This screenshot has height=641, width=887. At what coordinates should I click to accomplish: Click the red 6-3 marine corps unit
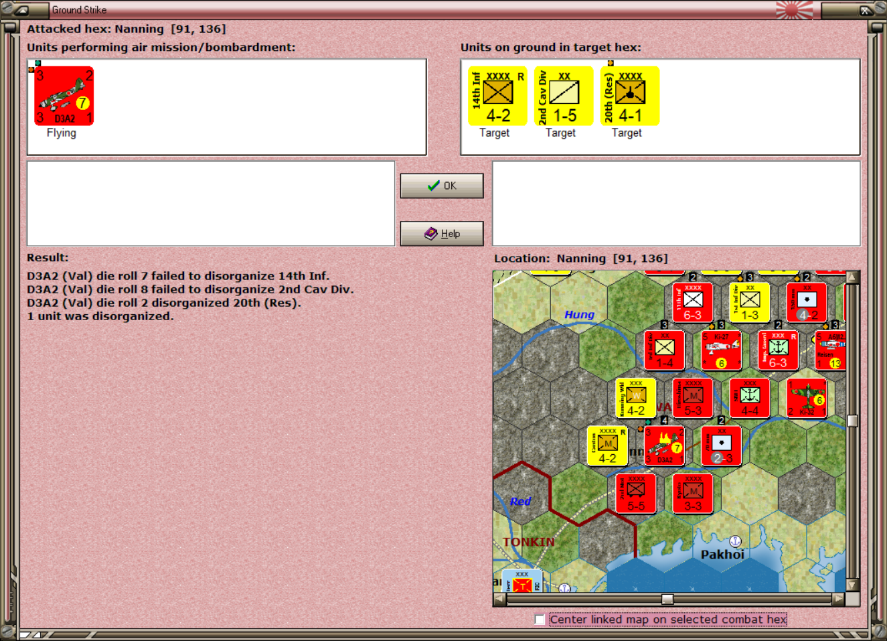tap(779, 350)
